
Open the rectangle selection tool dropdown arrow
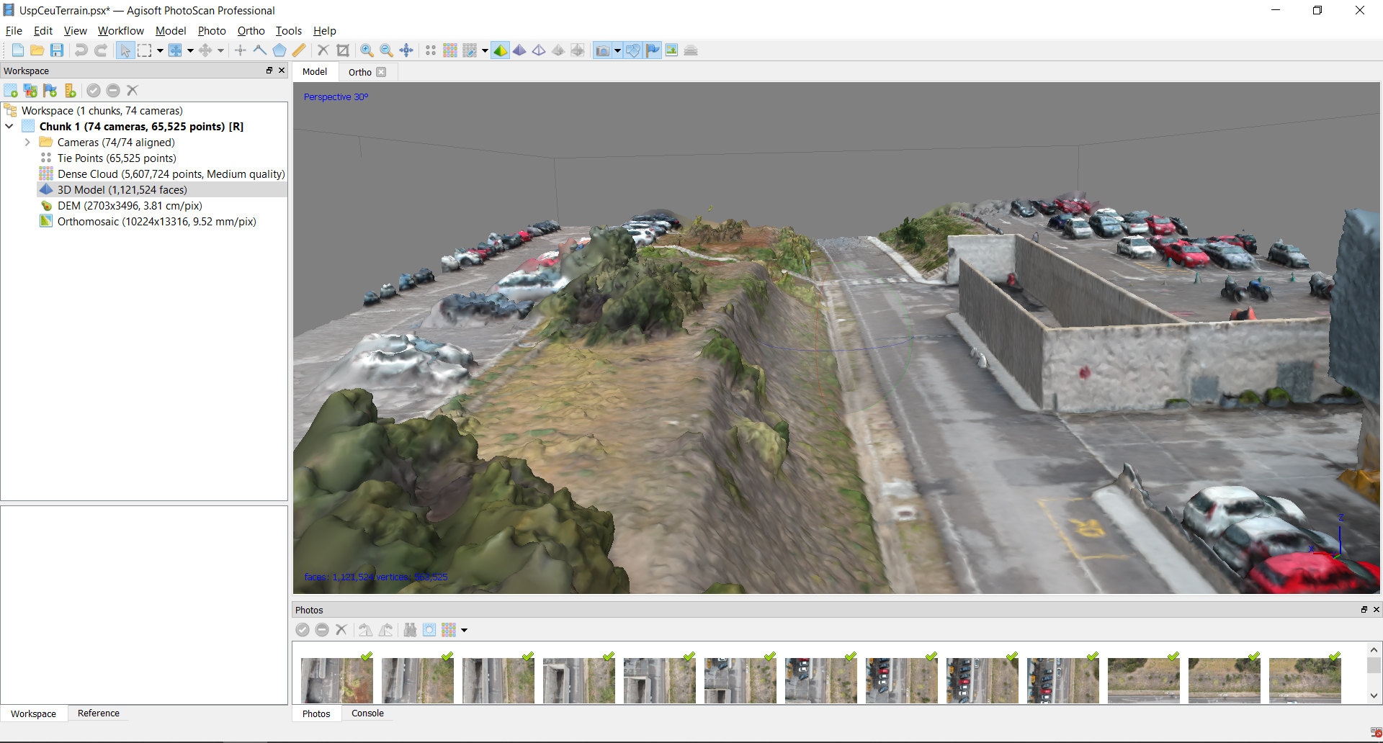[160, 50]
